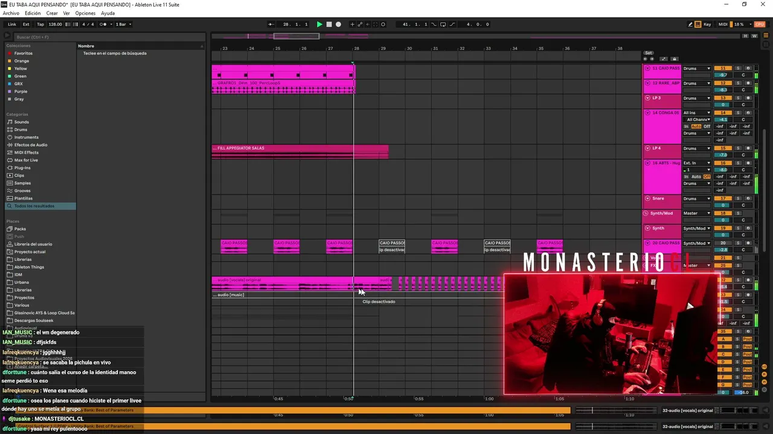
Task: Unfold the 12 RARE_ARP track
Action: click(647, 83)
